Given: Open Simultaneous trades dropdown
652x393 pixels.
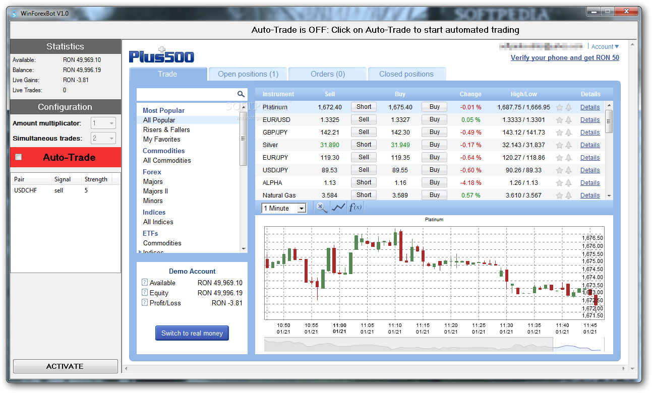Looking at the screenshot, I should click(103, 138).
